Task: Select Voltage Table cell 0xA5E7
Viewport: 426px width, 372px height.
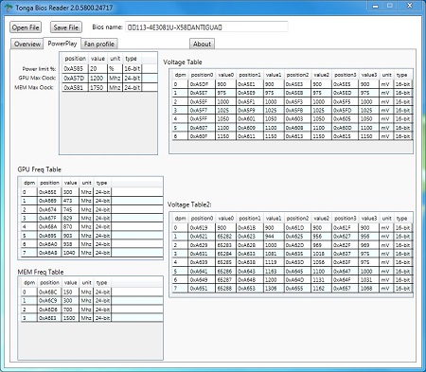Action: [x=202, y=93]
